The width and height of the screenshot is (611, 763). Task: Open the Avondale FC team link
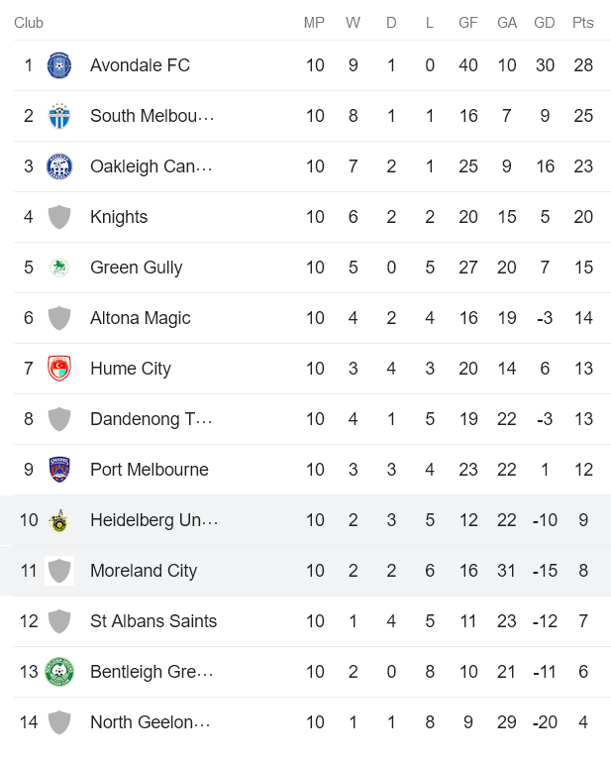tap(140, 65)
